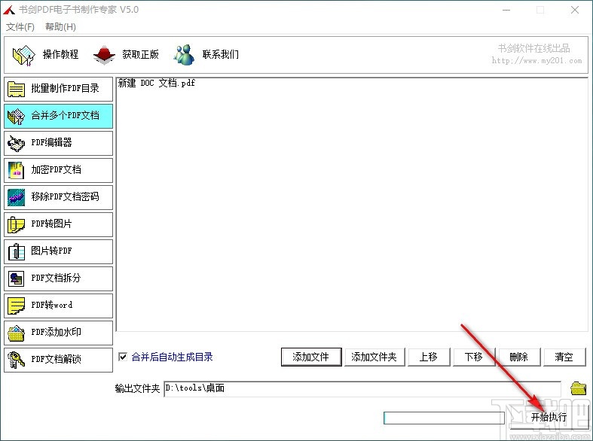Click 操作教程 toolbar label
The height and width of the screenshot is (441, 593).
point(60,55)
